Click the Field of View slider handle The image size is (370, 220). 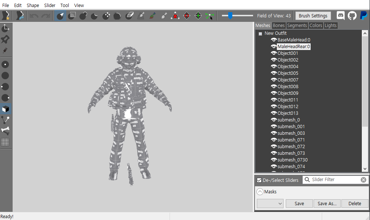[x=230, y=16]
